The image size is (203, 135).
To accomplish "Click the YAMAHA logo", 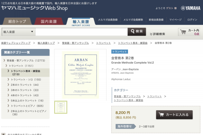I will click(191, 8).
